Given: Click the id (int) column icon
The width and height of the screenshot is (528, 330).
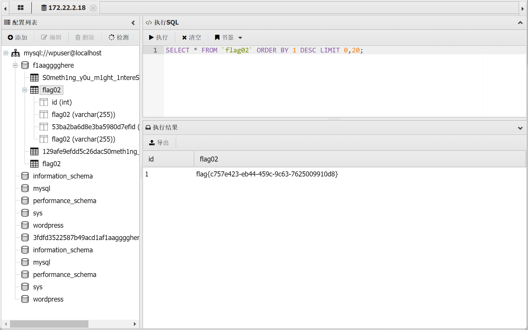Looking at the screenshot, I should [x=44, y=102].
